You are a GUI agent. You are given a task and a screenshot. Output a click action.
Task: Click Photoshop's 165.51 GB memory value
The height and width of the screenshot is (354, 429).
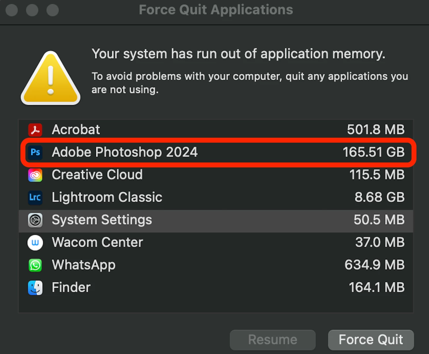click(373, 152)
